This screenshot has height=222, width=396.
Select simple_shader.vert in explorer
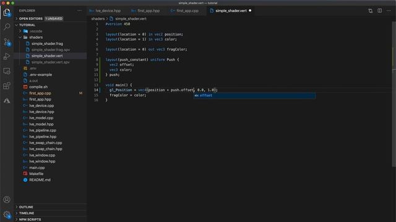pyautogui.click(x=47, y=56)
